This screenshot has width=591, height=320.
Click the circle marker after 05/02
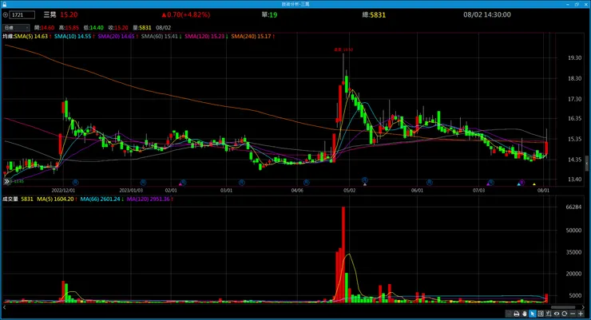(364, 180)
